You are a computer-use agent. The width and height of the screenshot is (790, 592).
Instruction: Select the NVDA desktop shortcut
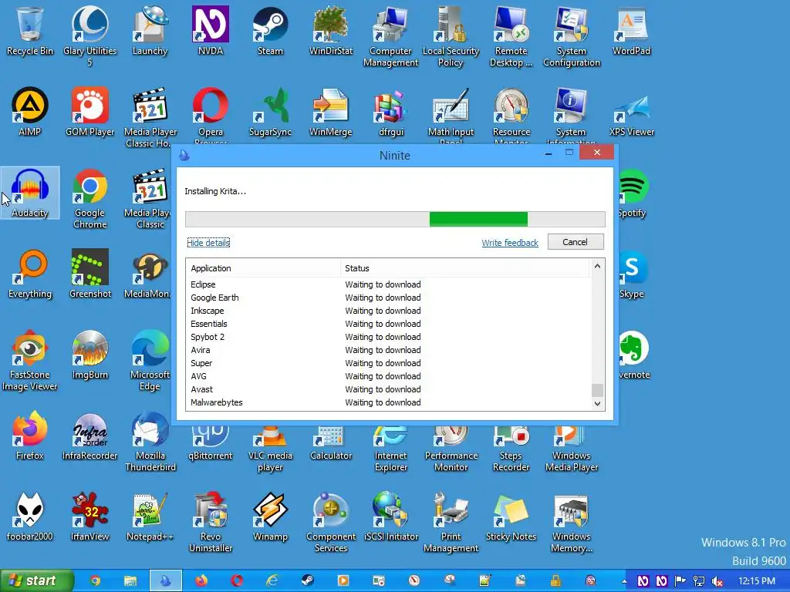(211, 30)
